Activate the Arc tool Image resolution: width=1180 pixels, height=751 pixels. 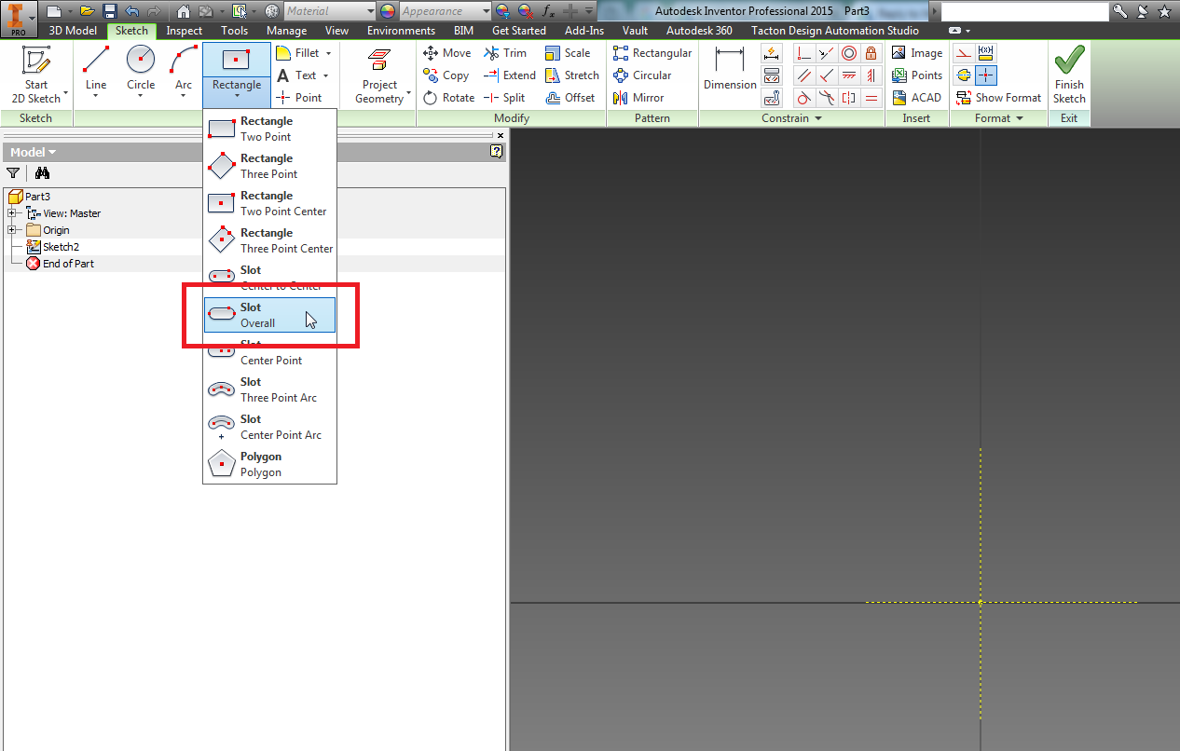point(183,65)
